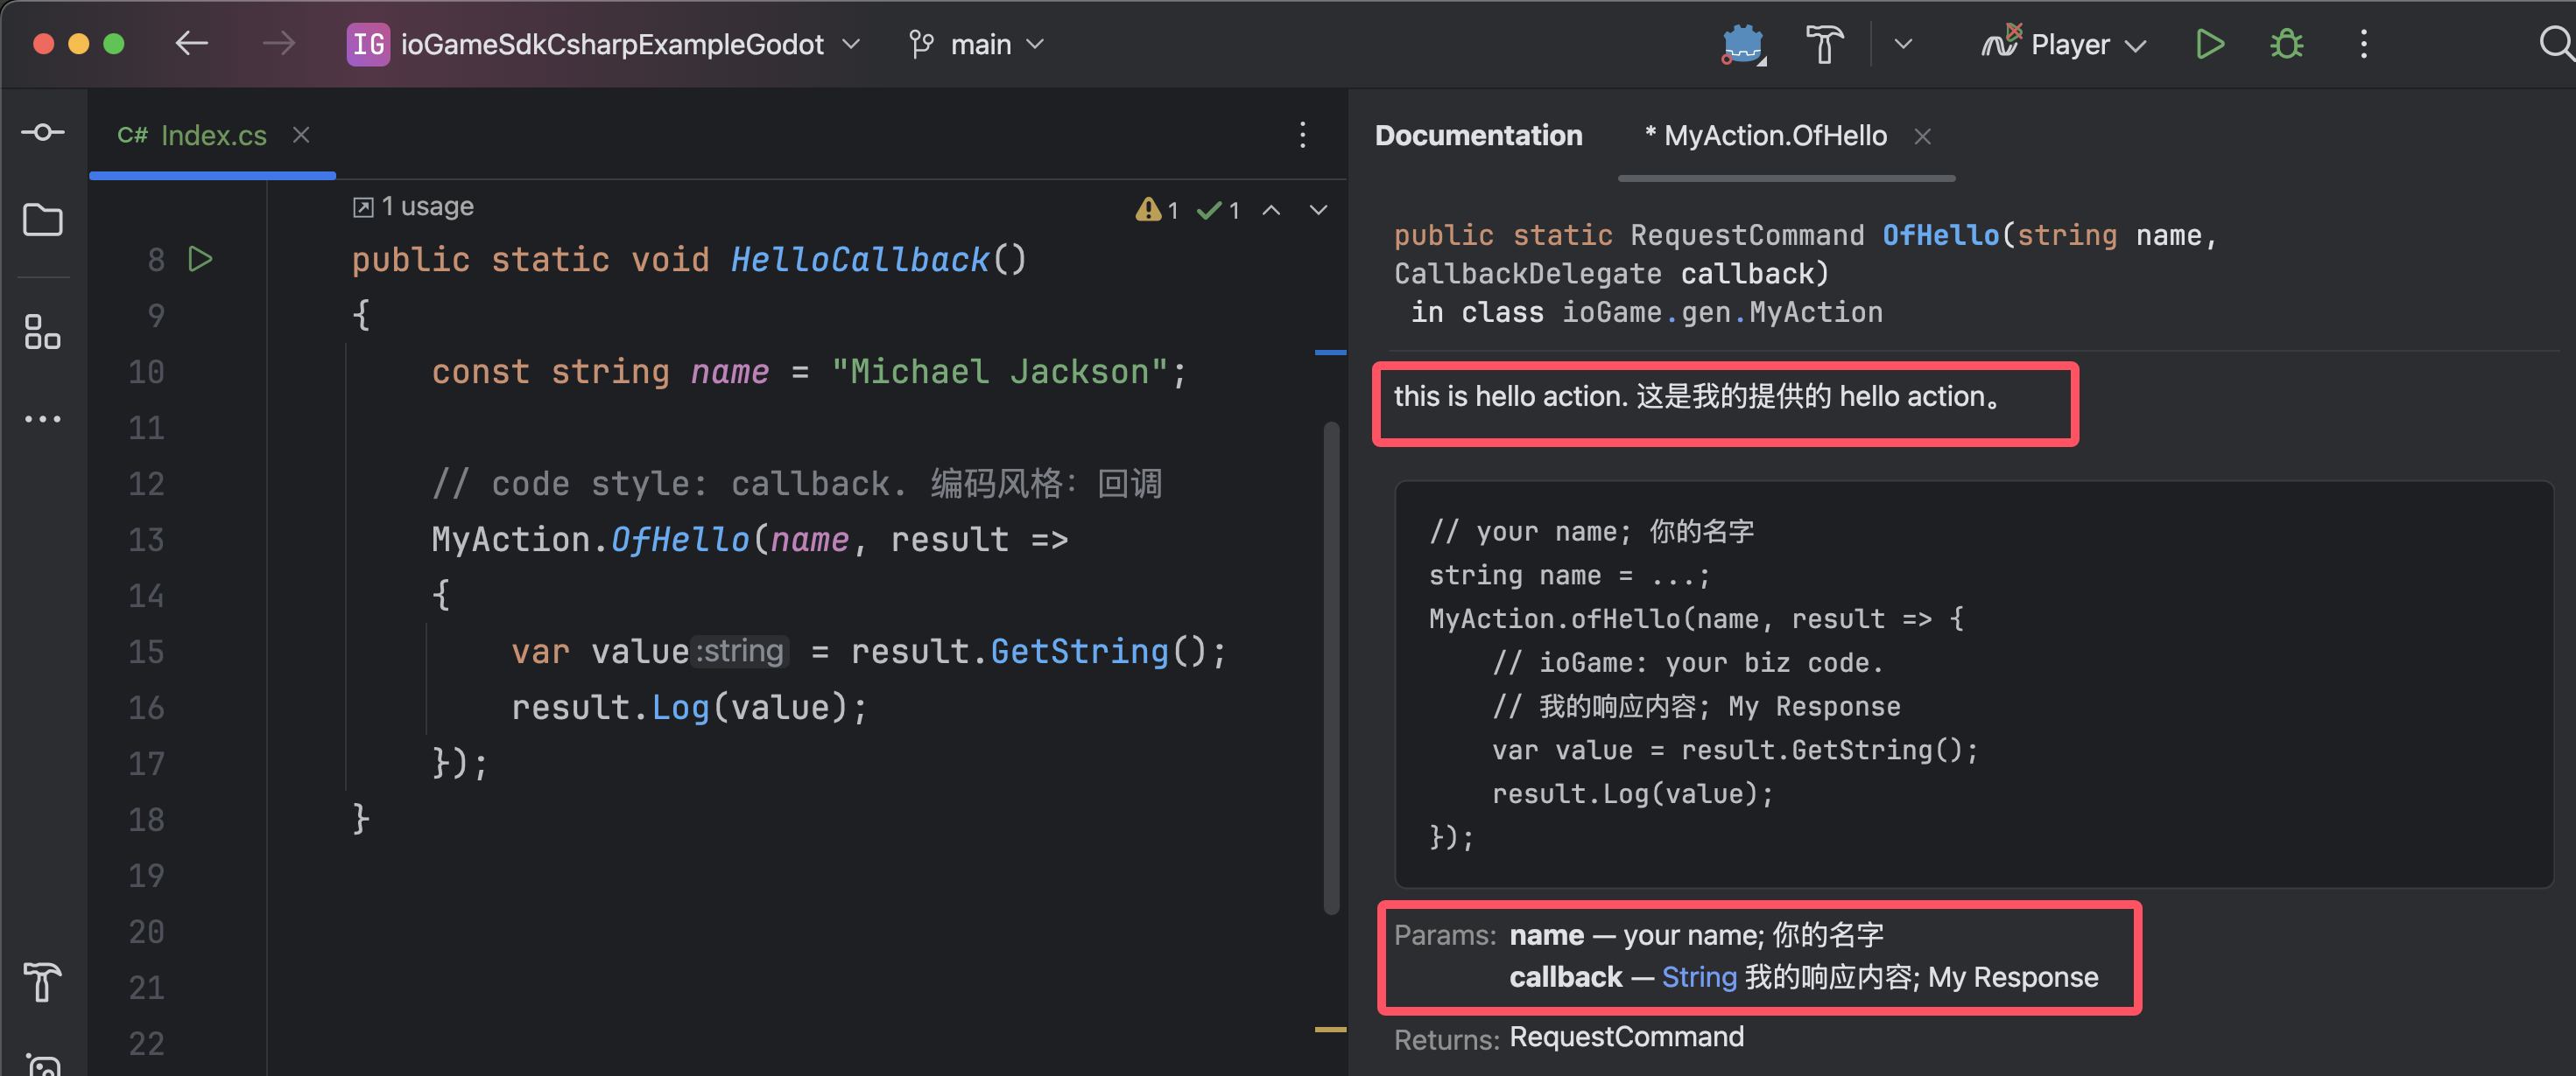Viewport: 2576px width, 1076px height.
Task: Open the Project folder tool window
Action: click(x=43, y=220)
